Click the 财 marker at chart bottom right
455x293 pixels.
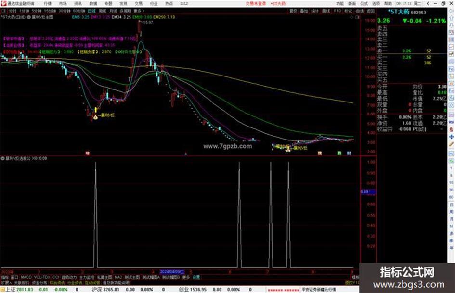click(349, 153)
